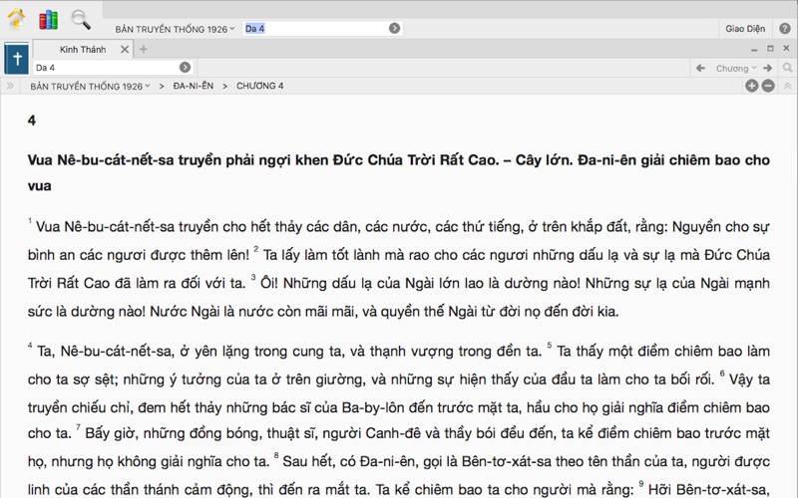Open the Help question mark icon

coord(785,29)
